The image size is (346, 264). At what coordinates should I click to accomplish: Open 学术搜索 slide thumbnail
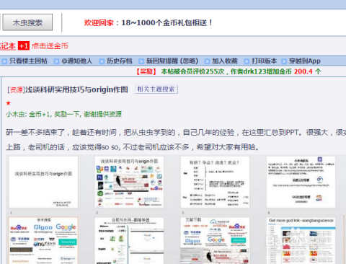tap(43, 240)
